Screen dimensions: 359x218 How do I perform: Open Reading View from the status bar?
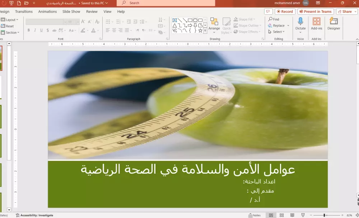coord(293,215)
